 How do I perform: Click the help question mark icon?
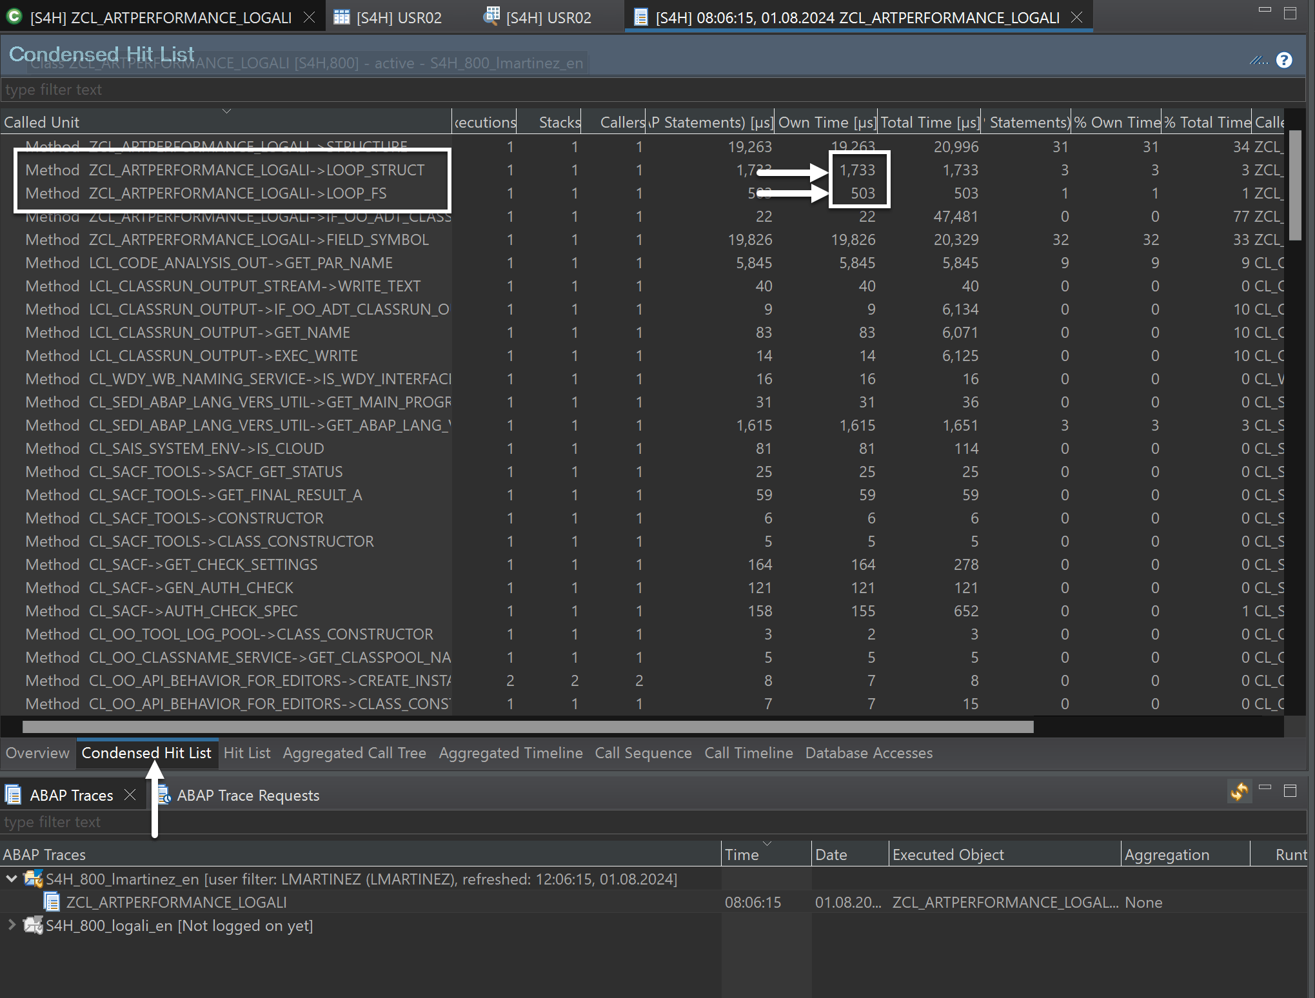pyautogui.click(x=1283, y=60)
